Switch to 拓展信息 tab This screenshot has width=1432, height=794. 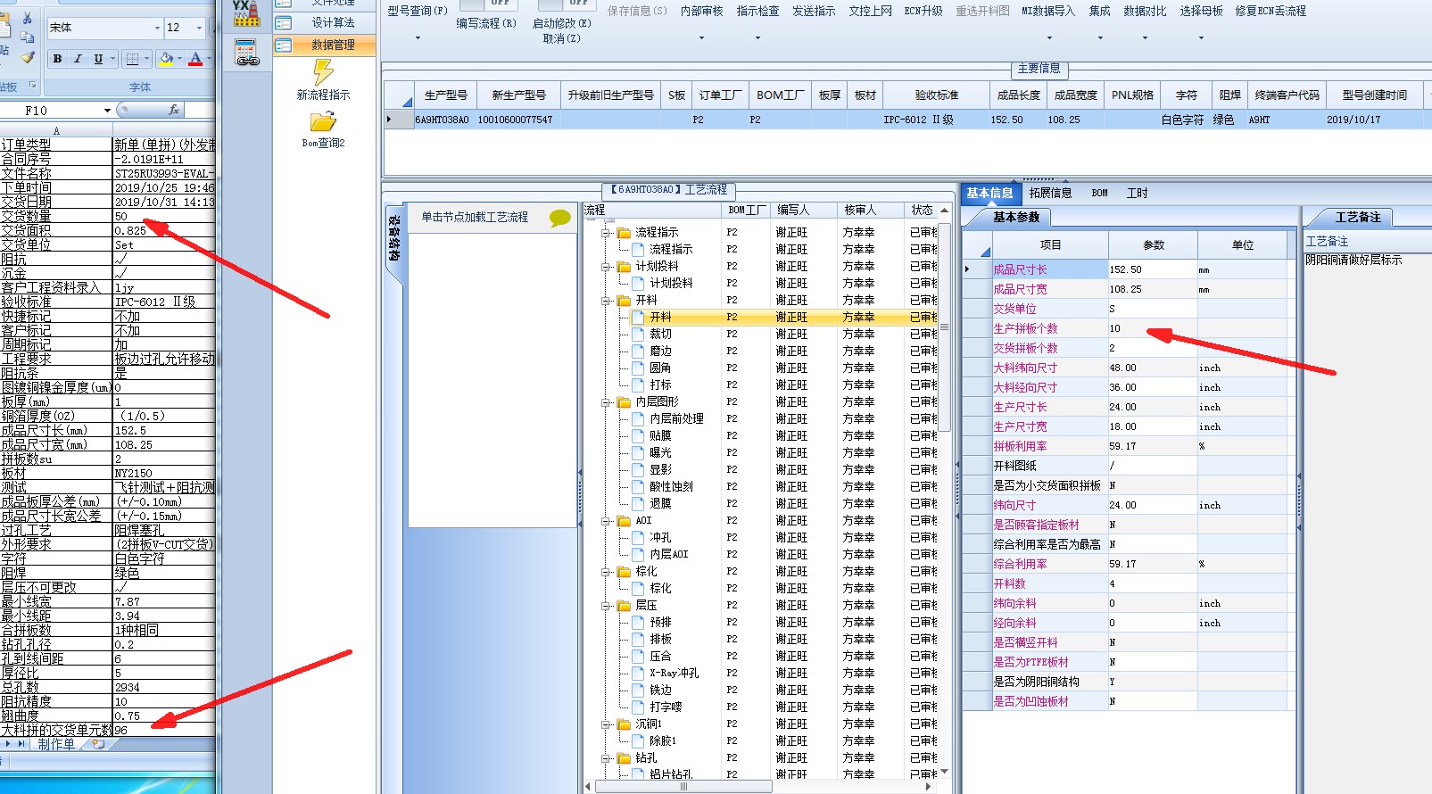[x=1050, y=193]
